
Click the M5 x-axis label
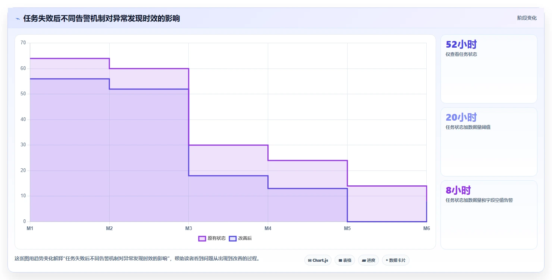pyautogui.click(x=347, y=228)
